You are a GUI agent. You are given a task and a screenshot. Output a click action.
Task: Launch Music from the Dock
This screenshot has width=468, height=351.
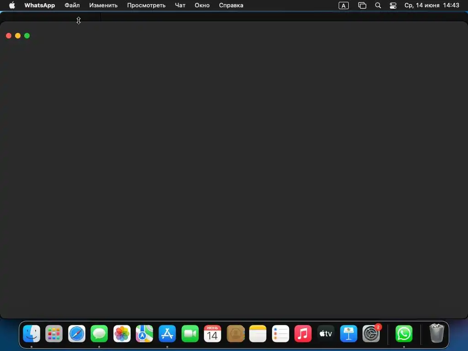tap(303, 333)
